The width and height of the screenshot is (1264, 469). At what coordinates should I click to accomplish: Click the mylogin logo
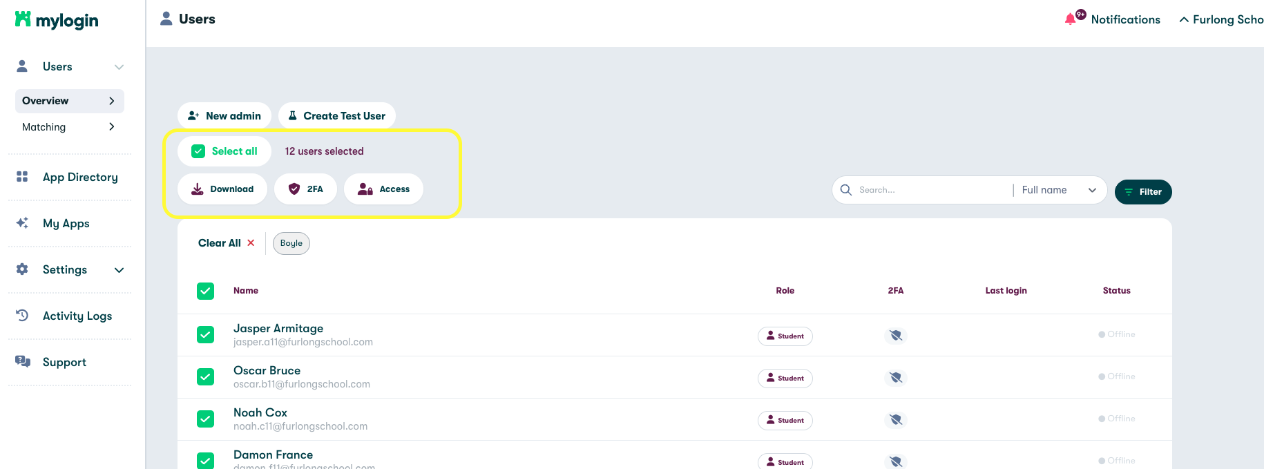tap(57, 20)
